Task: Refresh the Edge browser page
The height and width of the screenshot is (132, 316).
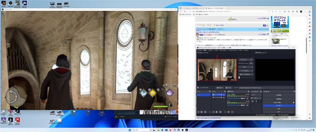Action: [x=185, y=11]
